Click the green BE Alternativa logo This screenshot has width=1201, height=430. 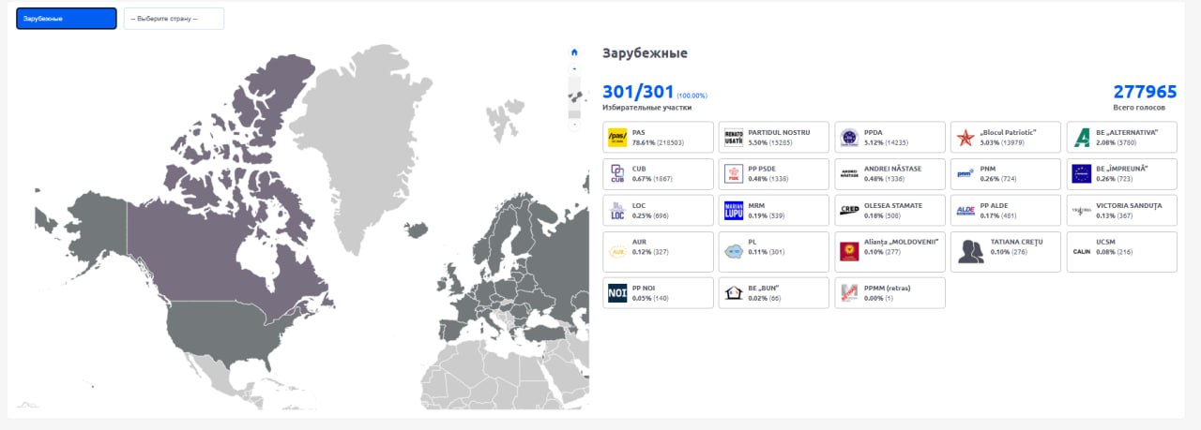(x=1082, y=138)
